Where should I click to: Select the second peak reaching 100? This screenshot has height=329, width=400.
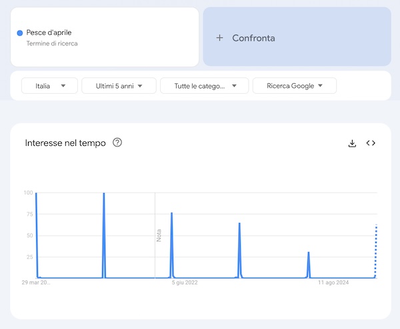pyautogui.click(x=104, y=194)
